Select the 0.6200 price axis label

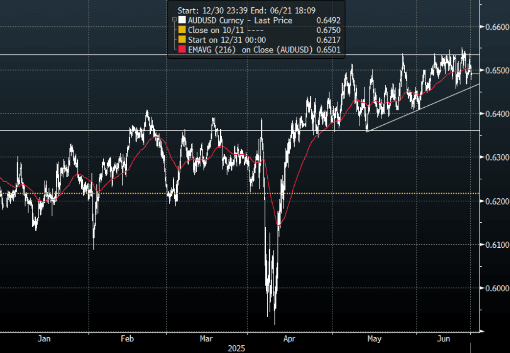[497, 201]
